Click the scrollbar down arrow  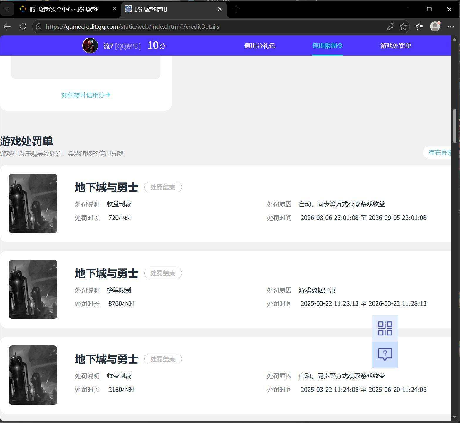(x=455, y=417)
